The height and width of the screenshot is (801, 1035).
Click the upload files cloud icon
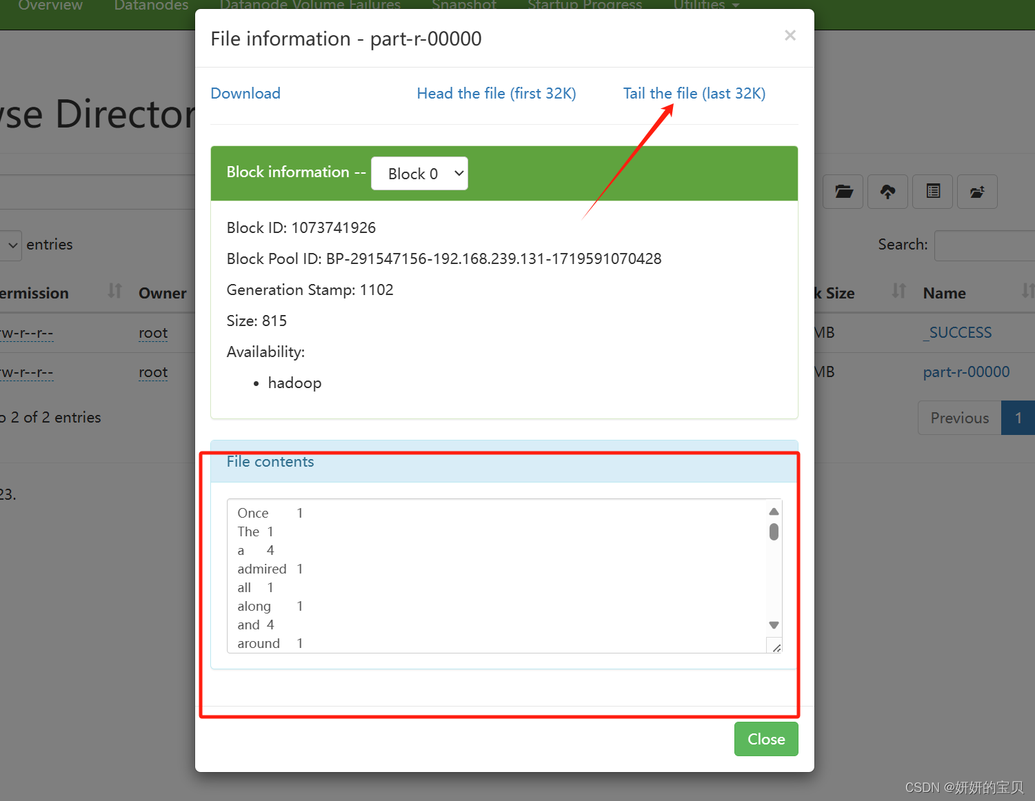887,192
